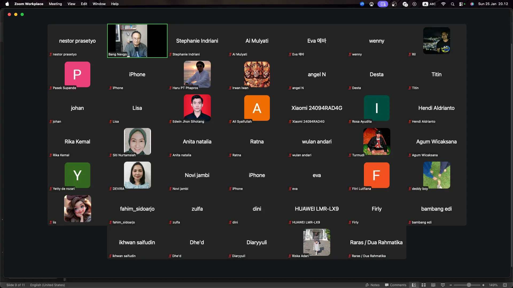The width and height of the screenshot is (513, 288).
Task: Click the Zoom 'zm' menu bar icon
Action: [x=362, y=4]
